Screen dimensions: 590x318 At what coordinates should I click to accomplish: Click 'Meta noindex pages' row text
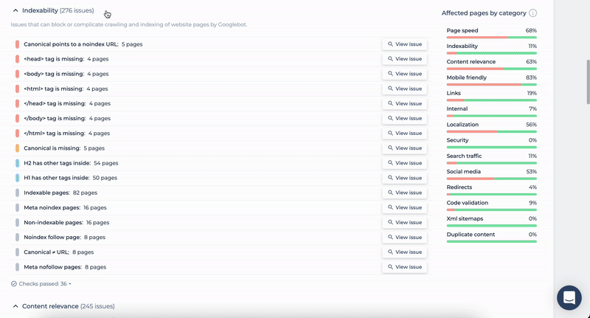click(52, 208)
